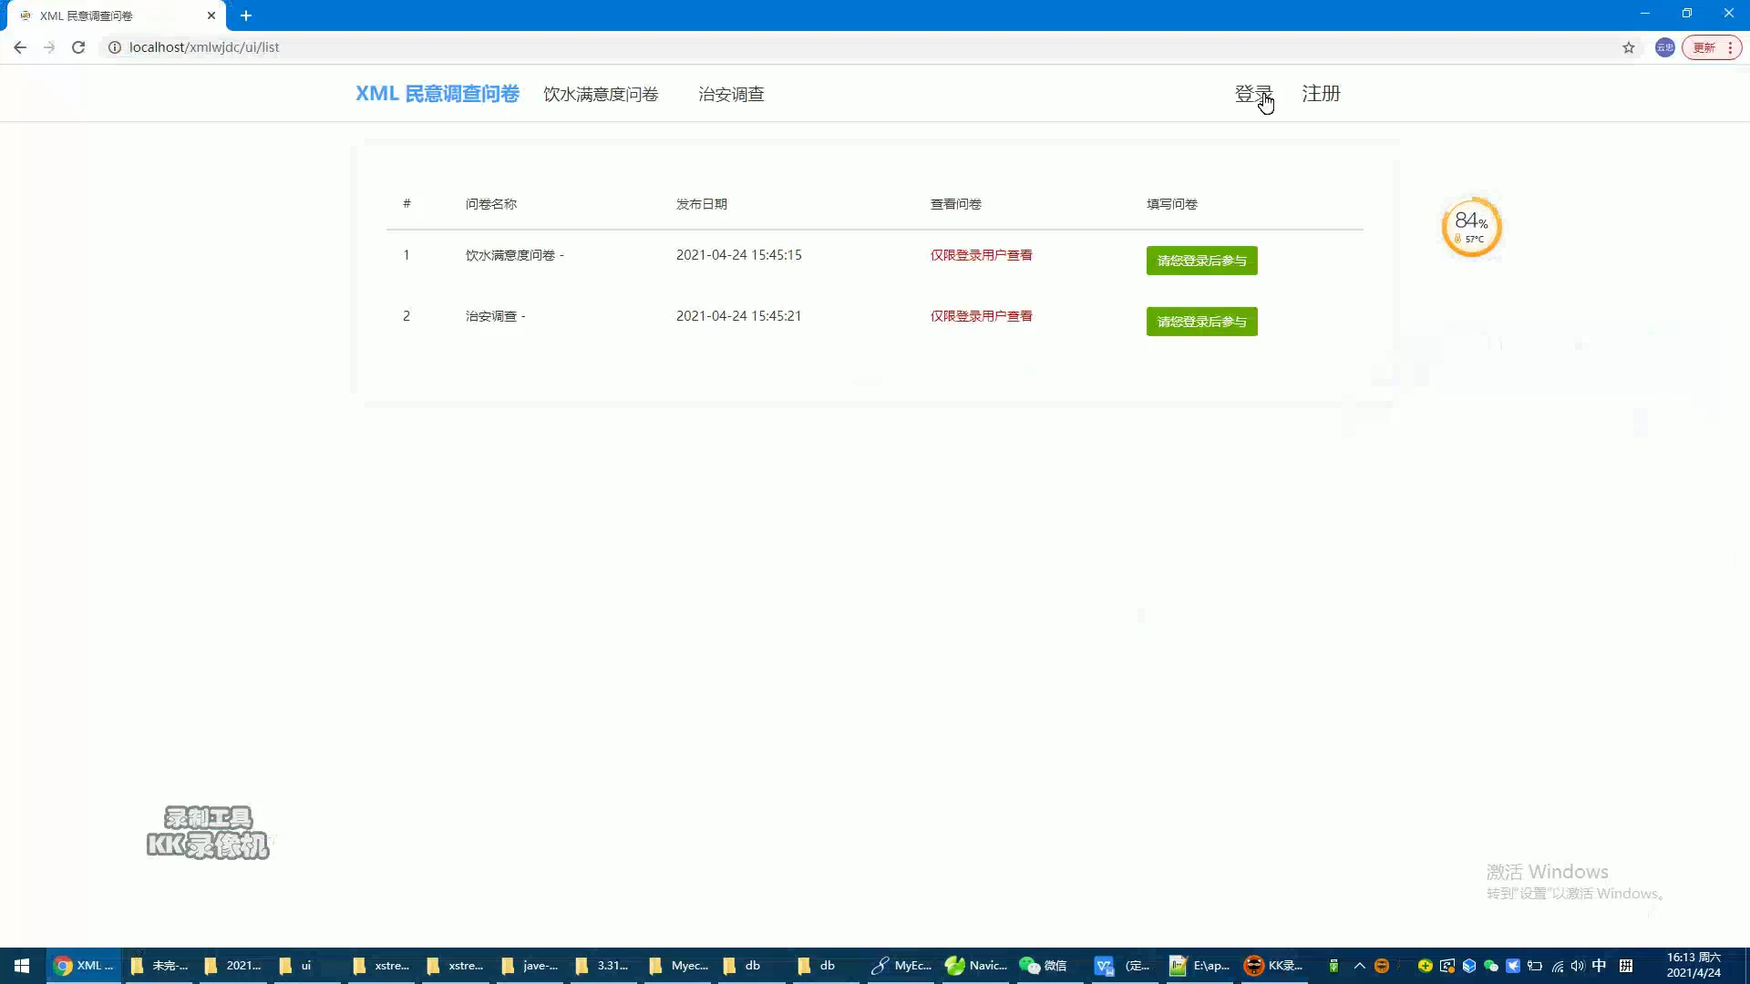Click the localhost address bar
The image size is (1750, 984).
(x=547, y=47)
